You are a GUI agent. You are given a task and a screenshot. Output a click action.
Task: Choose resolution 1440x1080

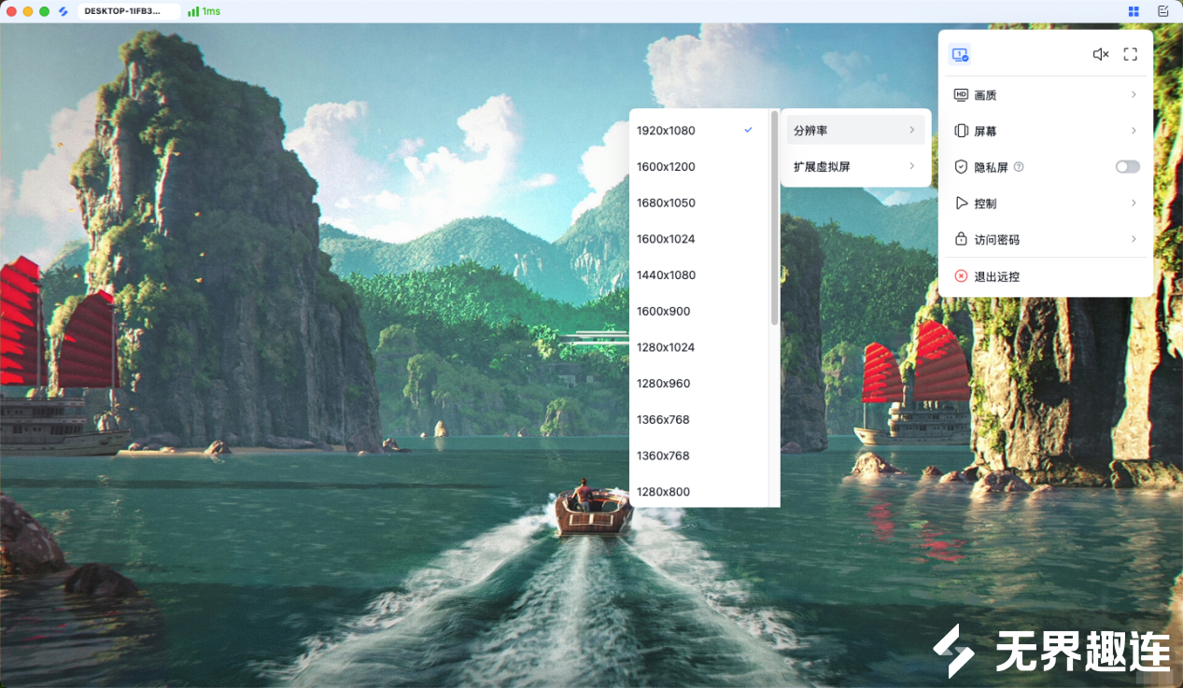pyautogui.click(x=698, y=274)
